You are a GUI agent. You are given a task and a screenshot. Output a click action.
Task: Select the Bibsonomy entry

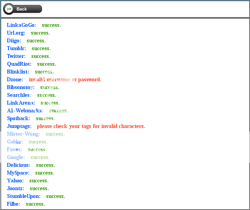pyautogui.click(x=21, y=87)
